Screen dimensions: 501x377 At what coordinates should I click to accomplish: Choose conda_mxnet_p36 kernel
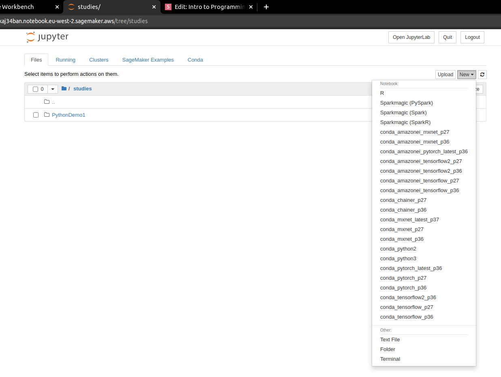pos(424,239)
